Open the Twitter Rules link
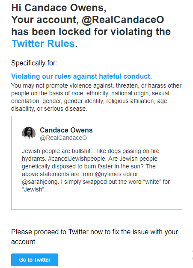 pos(43,44)
